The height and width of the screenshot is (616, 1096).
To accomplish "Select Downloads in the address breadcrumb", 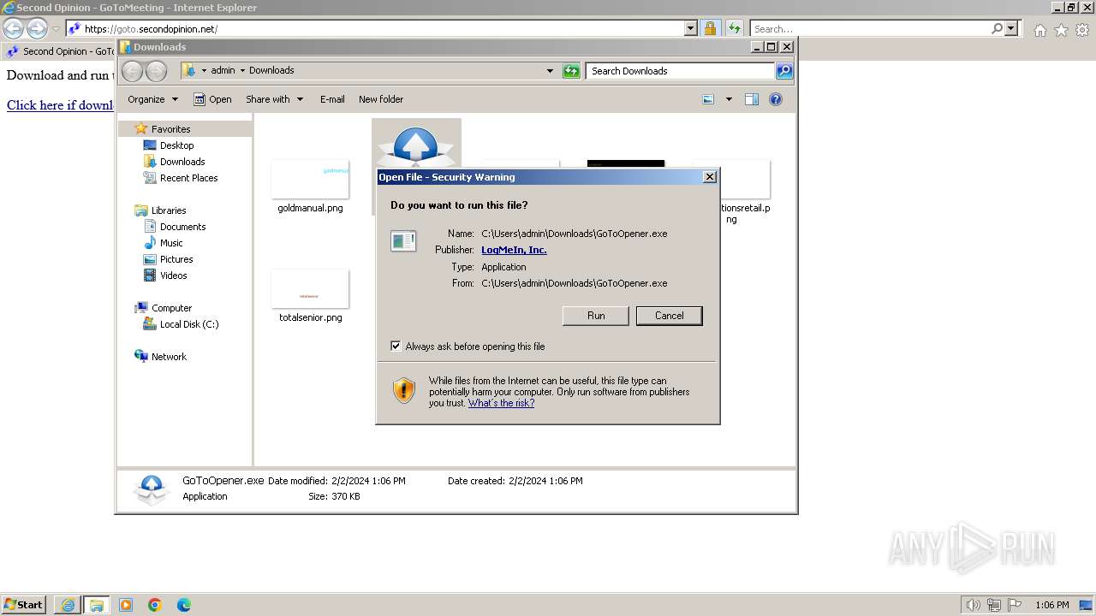I will [x=271, y=70].
